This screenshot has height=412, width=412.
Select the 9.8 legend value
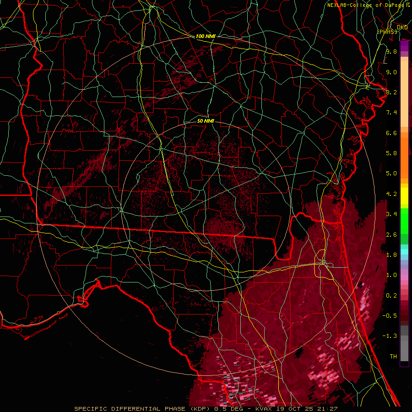391,51
